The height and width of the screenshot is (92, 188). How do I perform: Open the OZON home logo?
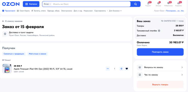pos(11,4)
